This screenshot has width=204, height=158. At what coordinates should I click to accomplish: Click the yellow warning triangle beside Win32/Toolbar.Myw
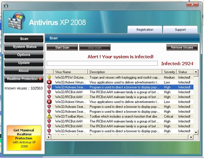(x=49, y=116)
